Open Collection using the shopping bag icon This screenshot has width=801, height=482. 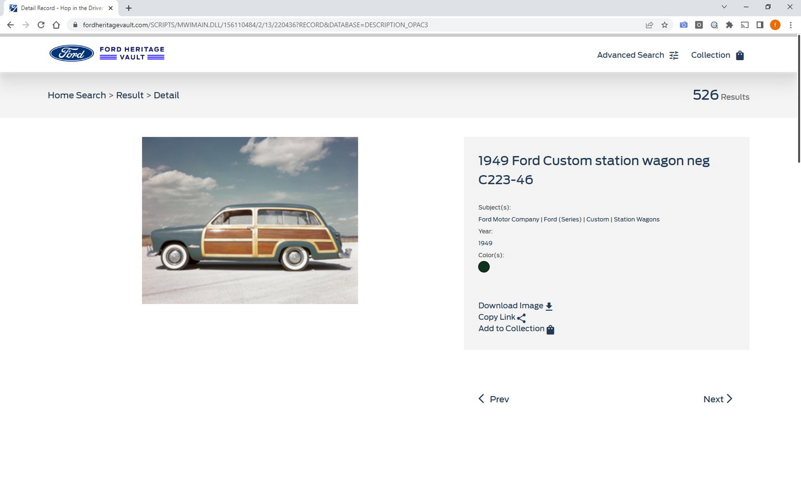pos(740,55)
